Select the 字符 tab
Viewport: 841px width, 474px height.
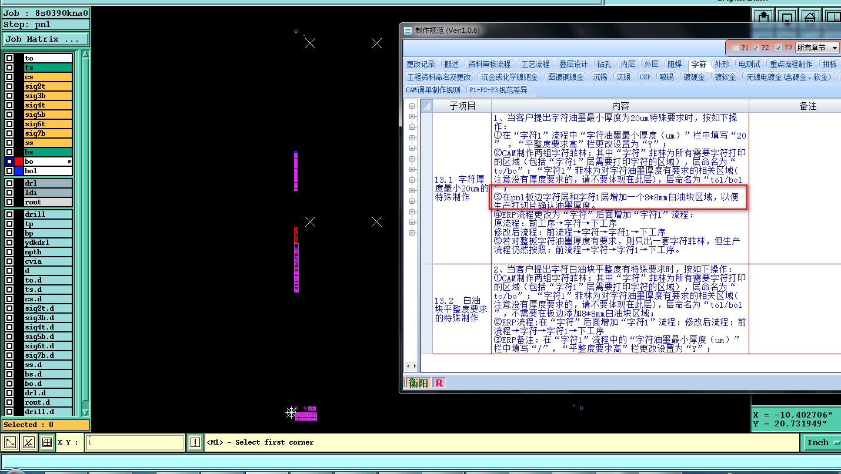tap(699, 64)
